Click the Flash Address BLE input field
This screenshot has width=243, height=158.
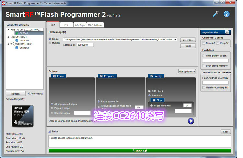pyautogui.click(x=215, y=83)
